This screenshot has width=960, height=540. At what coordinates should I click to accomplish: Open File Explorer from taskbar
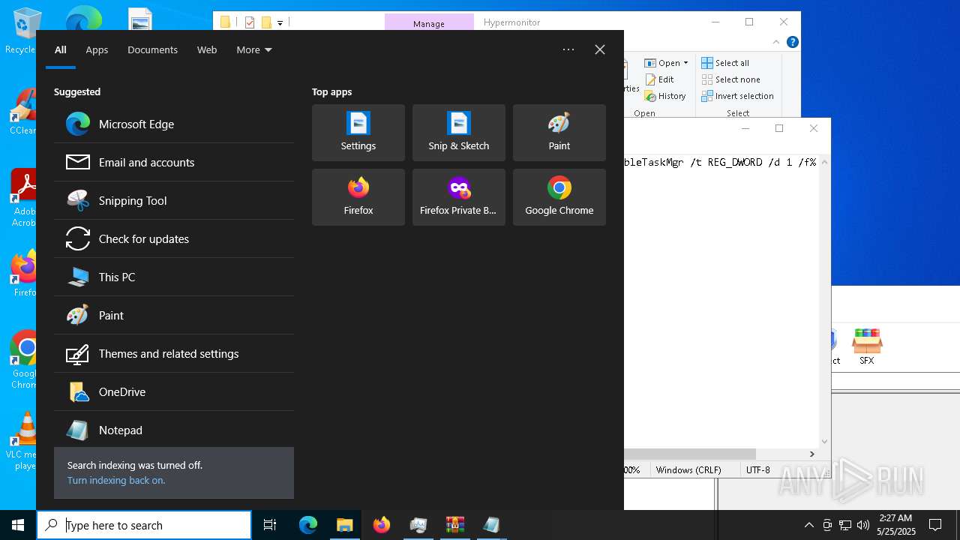pos(345,525)
